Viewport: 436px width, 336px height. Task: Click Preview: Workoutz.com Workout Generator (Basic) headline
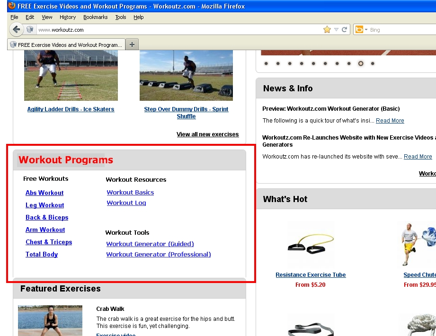pos(331,109)
